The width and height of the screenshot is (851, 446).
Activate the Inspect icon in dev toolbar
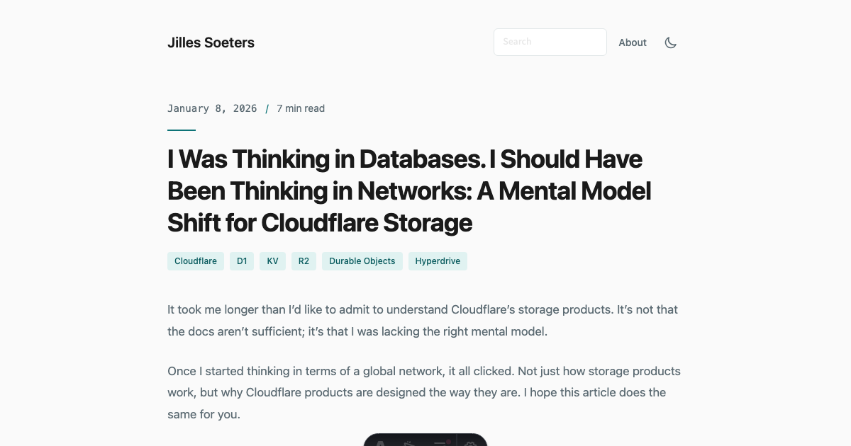pyautogui.click(x=410, y=442)
